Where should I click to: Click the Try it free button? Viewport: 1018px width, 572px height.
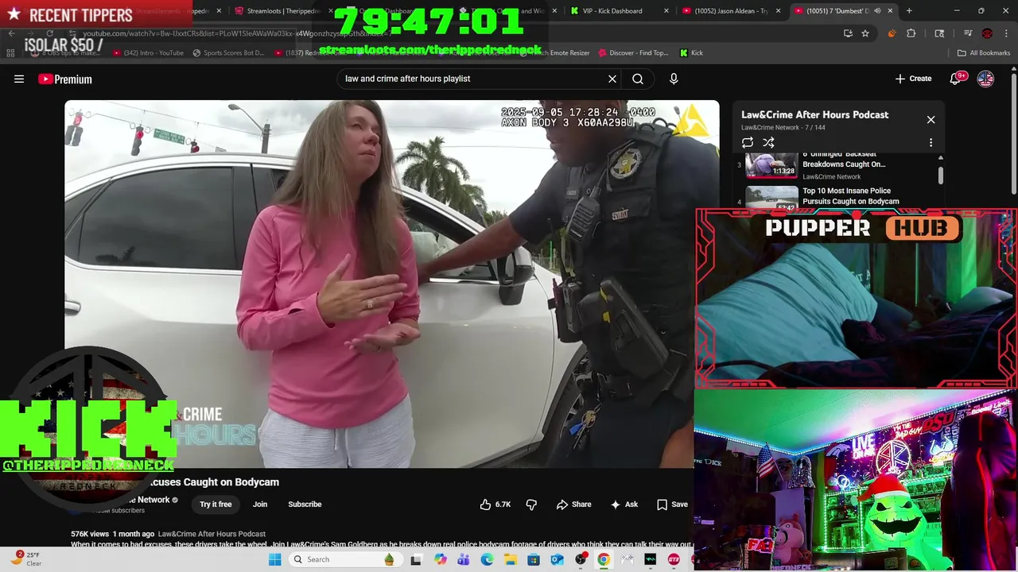coord(216,504)
